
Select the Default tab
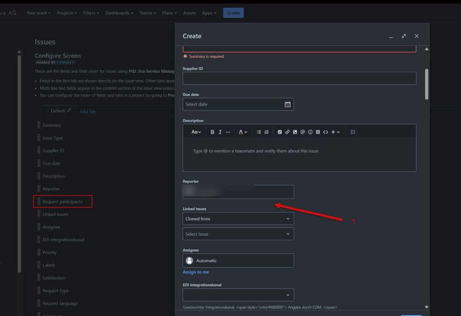58,111
